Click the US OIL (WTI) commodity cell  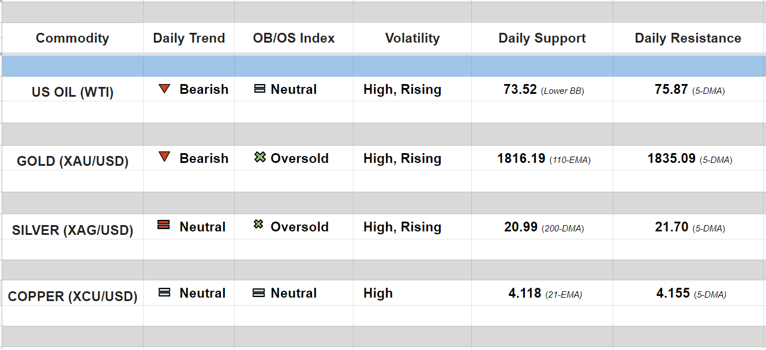(73, 92)
